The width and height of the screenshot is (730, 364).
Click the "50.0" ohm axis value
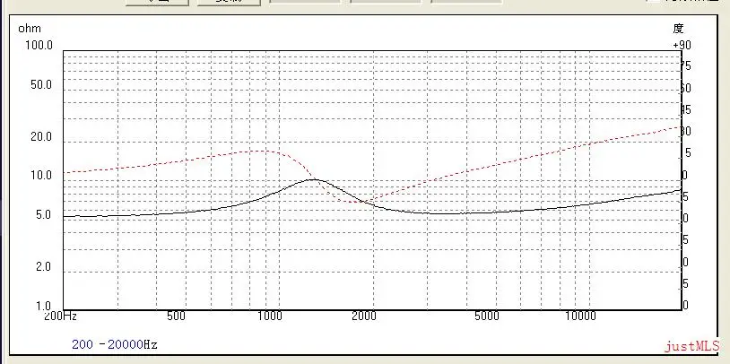point(41,85)
